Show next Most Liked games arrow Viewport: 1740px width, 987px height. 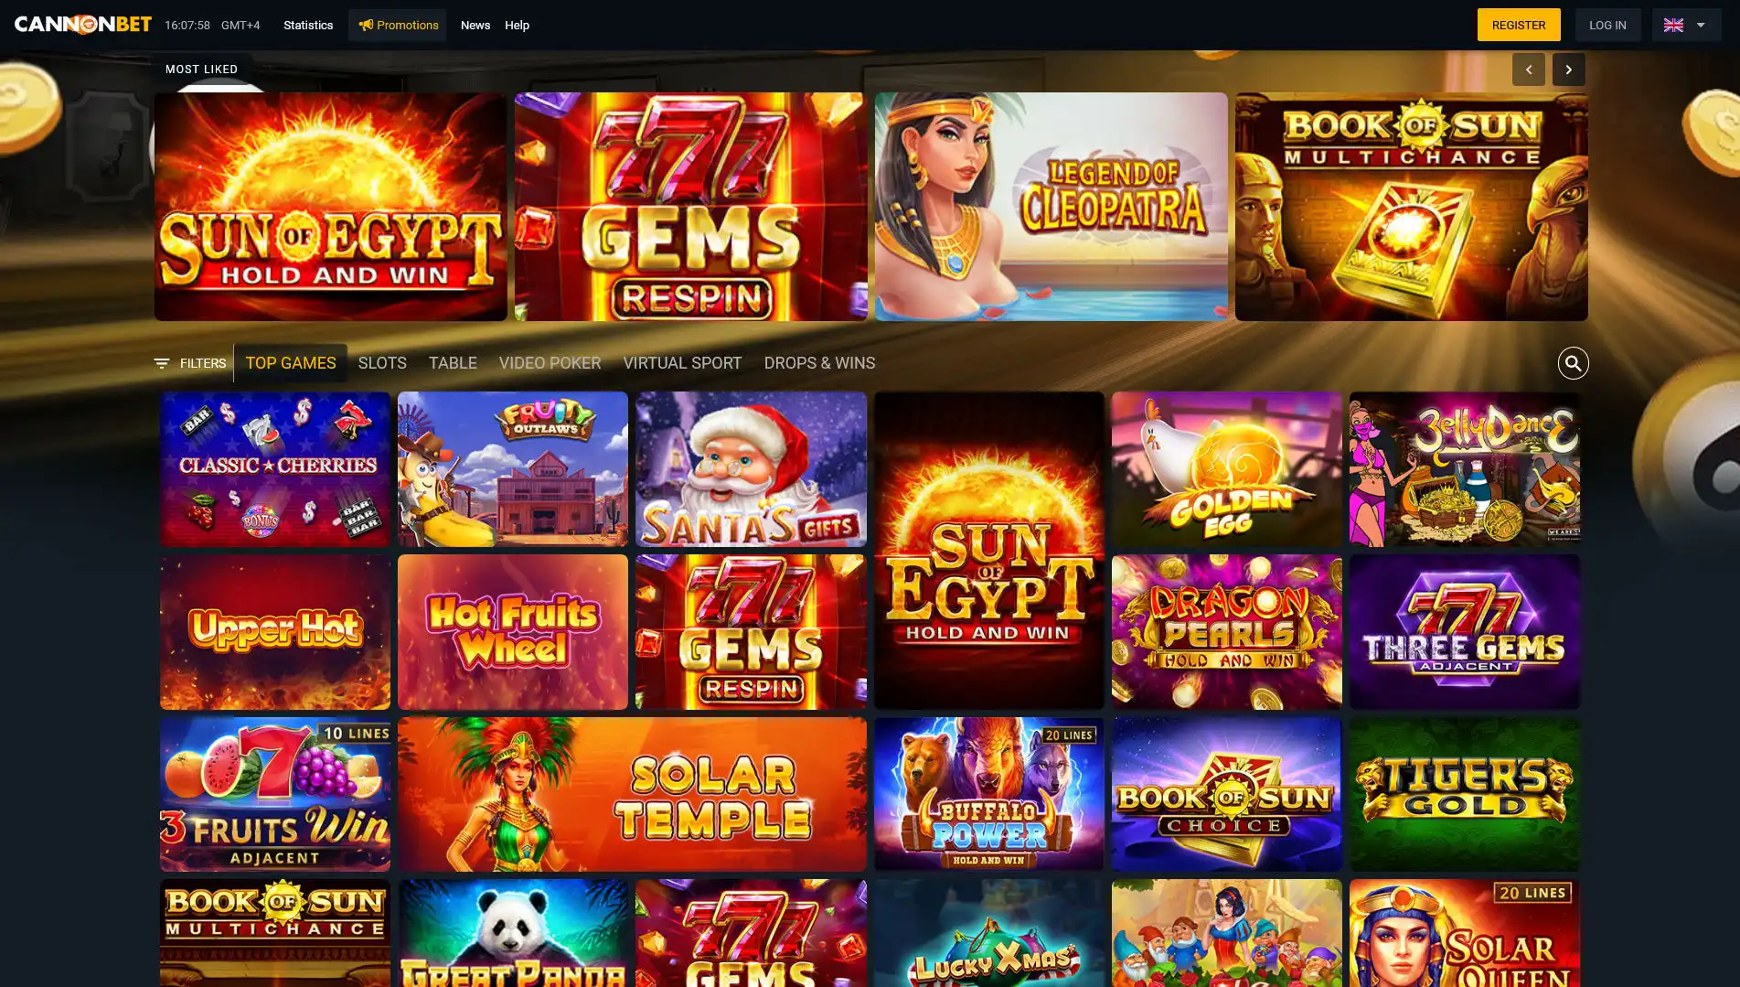pos(1568,70)
